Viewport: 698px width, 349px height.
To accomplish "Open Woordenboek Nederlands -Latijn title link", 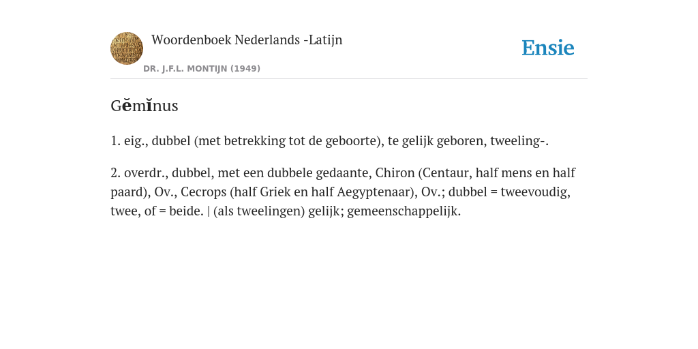I will [247, 40].
